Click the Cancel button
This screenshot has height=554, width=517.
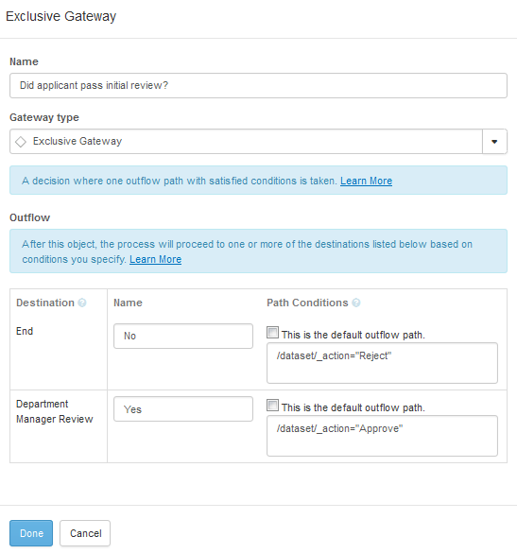tap(85, 533)
